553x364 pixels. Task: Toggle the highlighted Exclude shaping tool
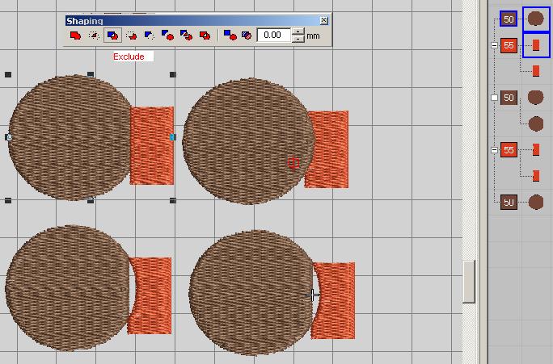tap(112, 36)
